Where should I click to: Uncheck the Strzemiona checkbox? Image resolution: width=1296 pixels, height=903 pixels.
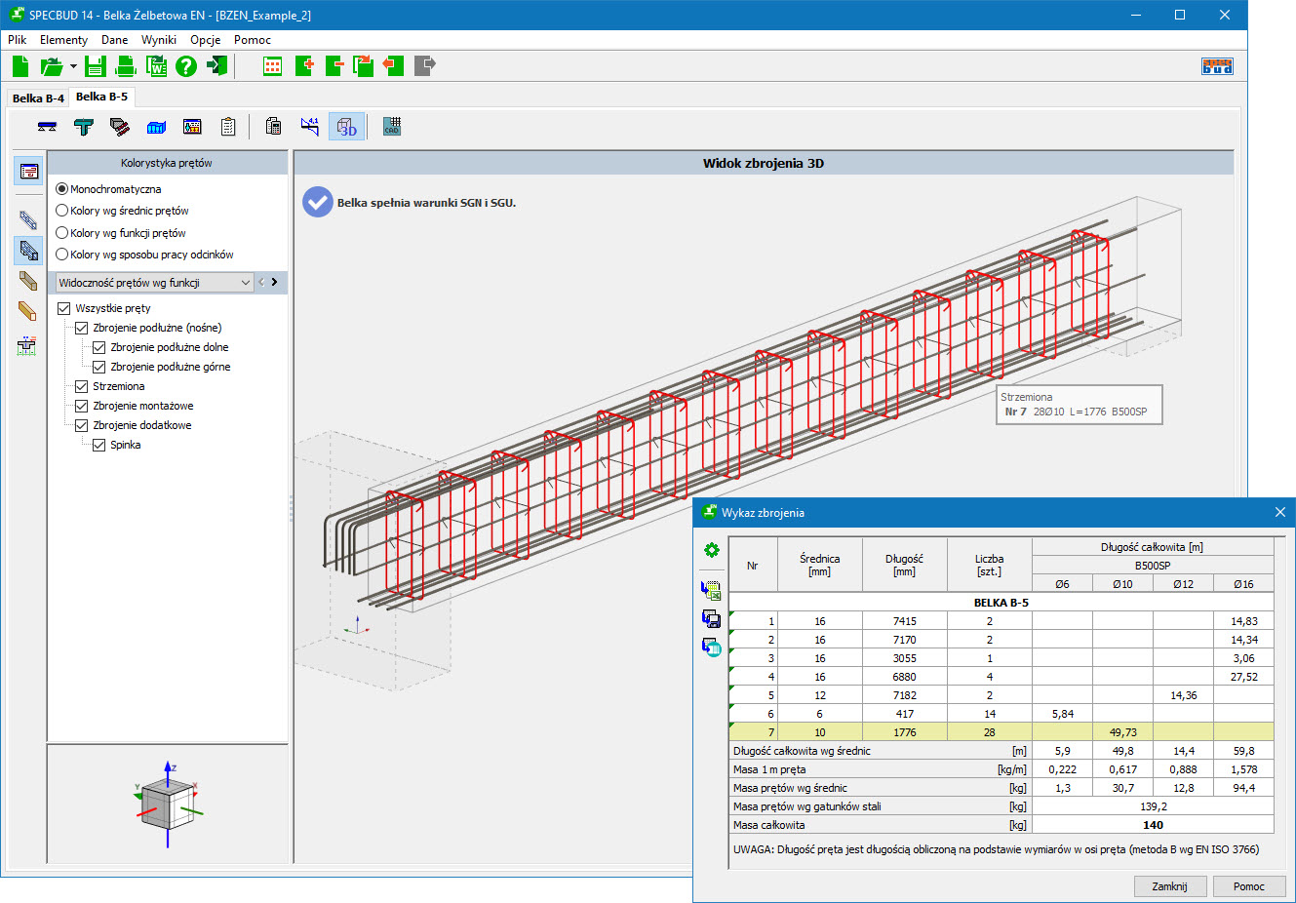82,386
